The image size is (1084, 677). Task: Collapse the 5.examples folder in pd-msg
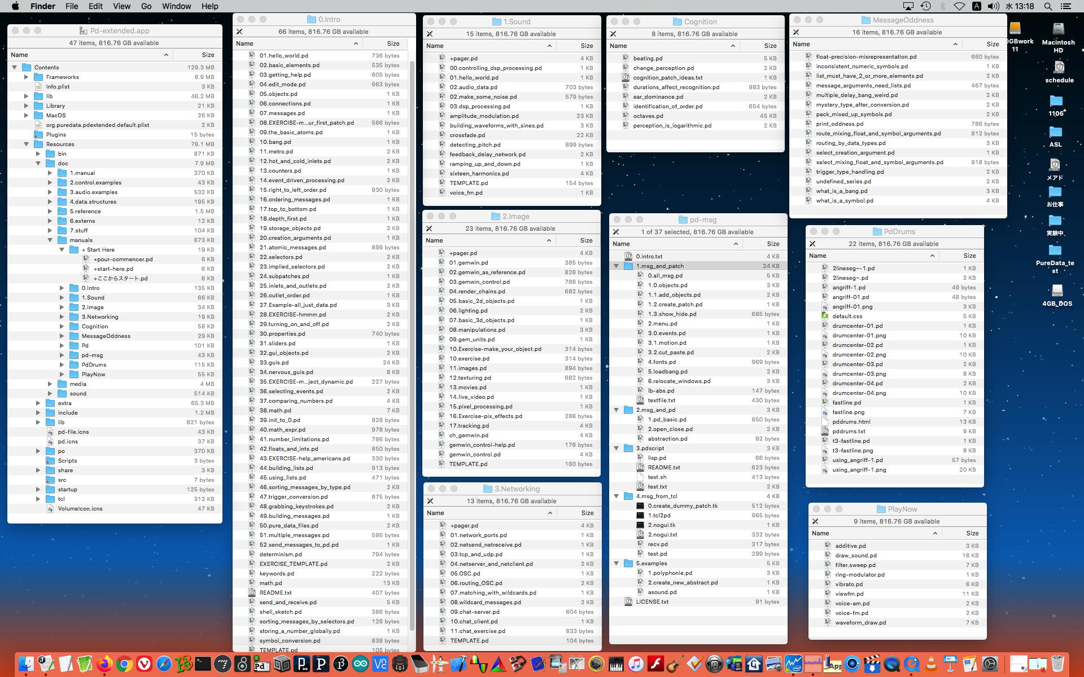(616, 563)
